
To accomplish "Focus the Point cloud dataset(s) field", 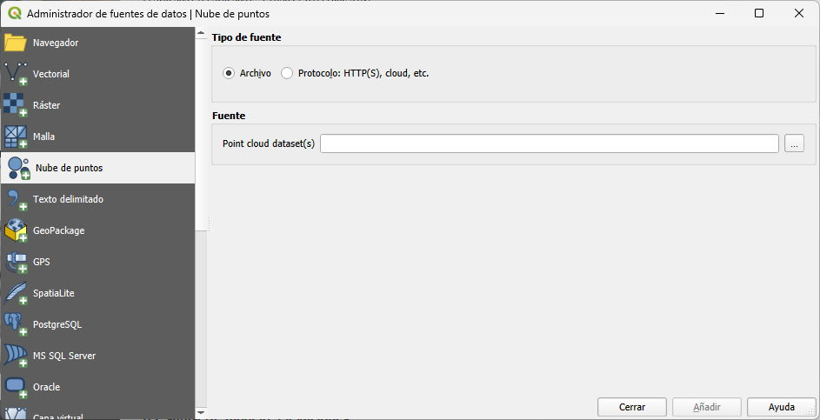I will click(549, 143).
